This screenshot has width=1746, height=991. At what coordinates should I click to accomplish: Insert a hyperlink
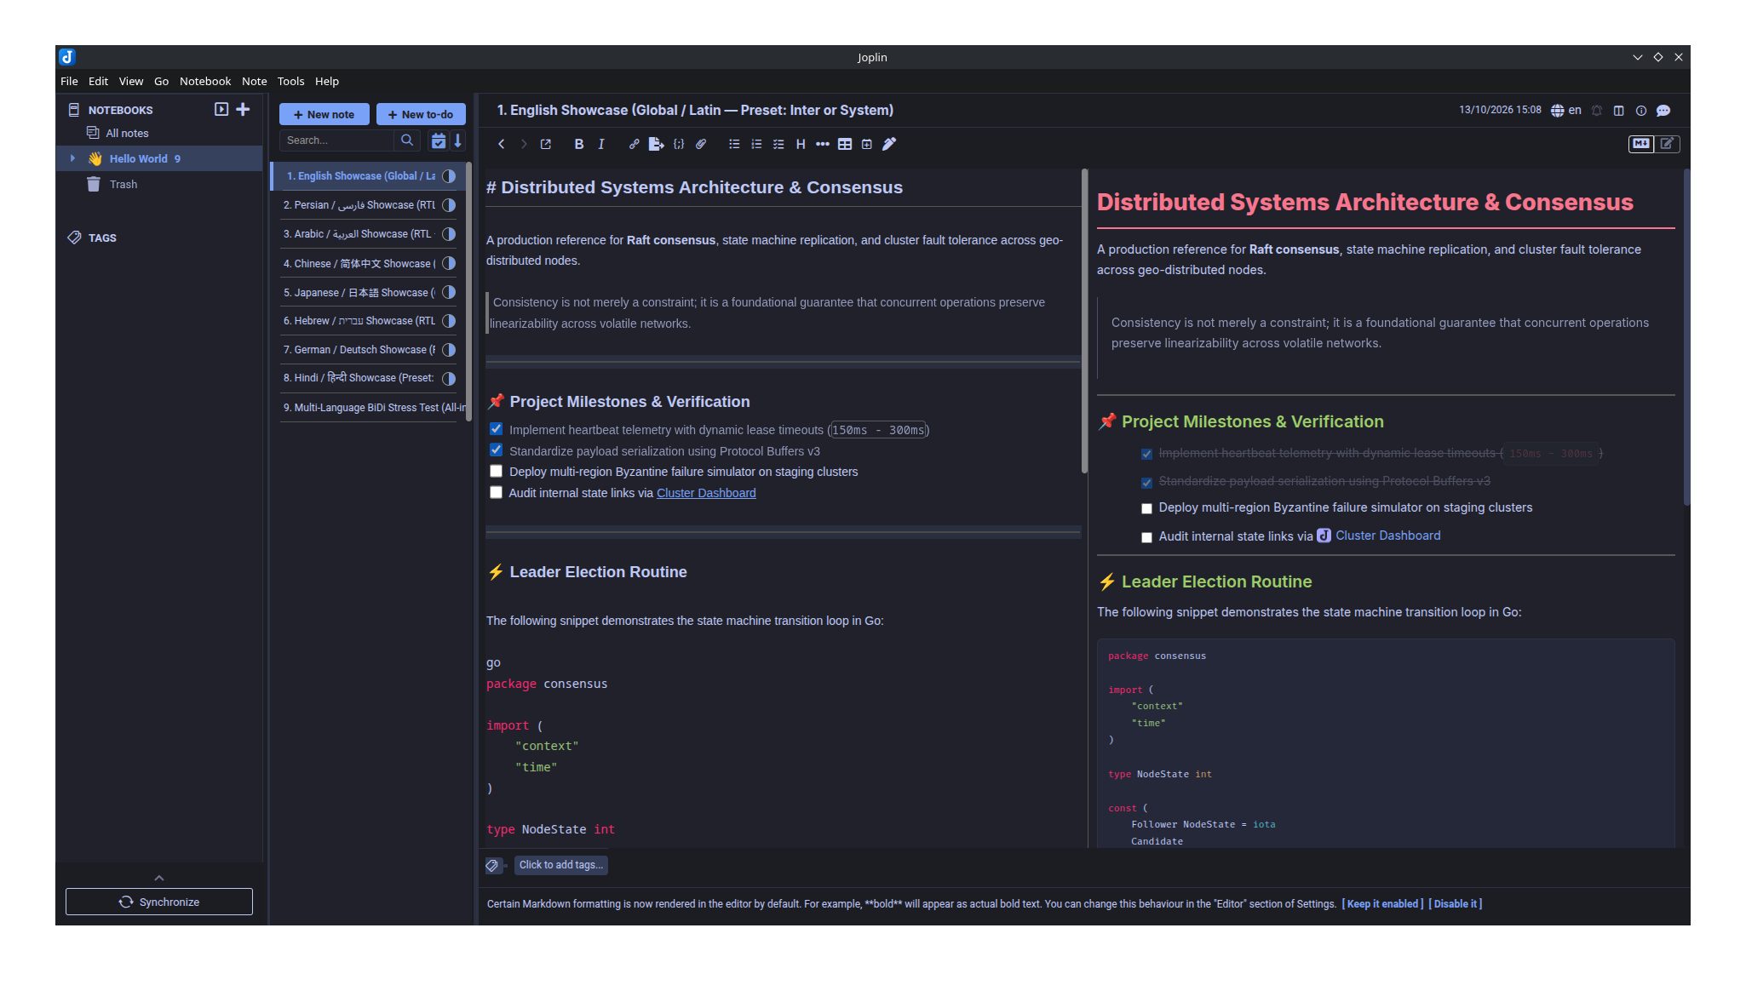click(634, 144)
